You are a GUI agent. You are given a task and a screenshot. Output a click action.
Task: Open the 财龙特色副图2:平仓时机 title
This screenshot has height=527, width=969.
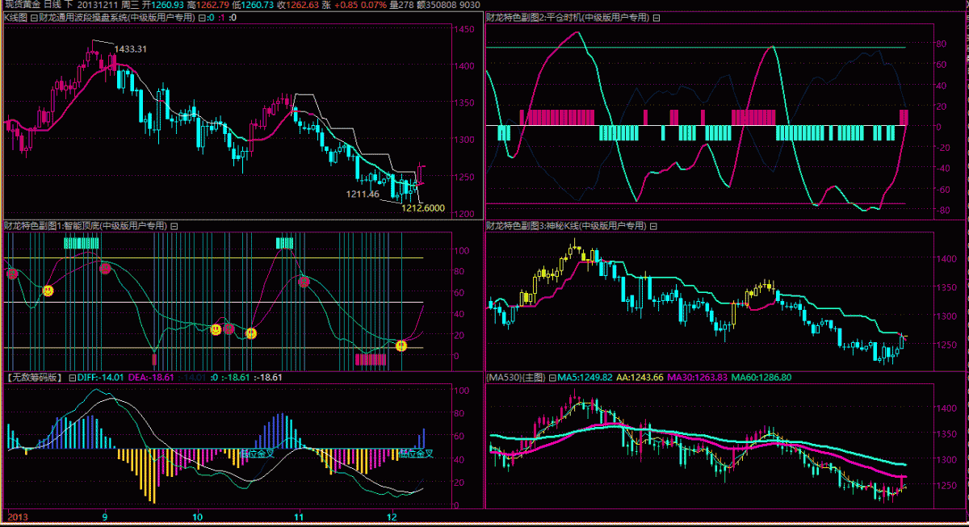tap(568, 17)
